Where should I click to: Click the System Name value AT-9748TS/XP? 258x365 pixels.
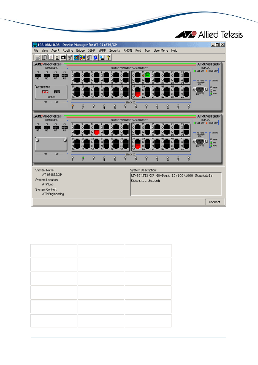pos(52,175)
